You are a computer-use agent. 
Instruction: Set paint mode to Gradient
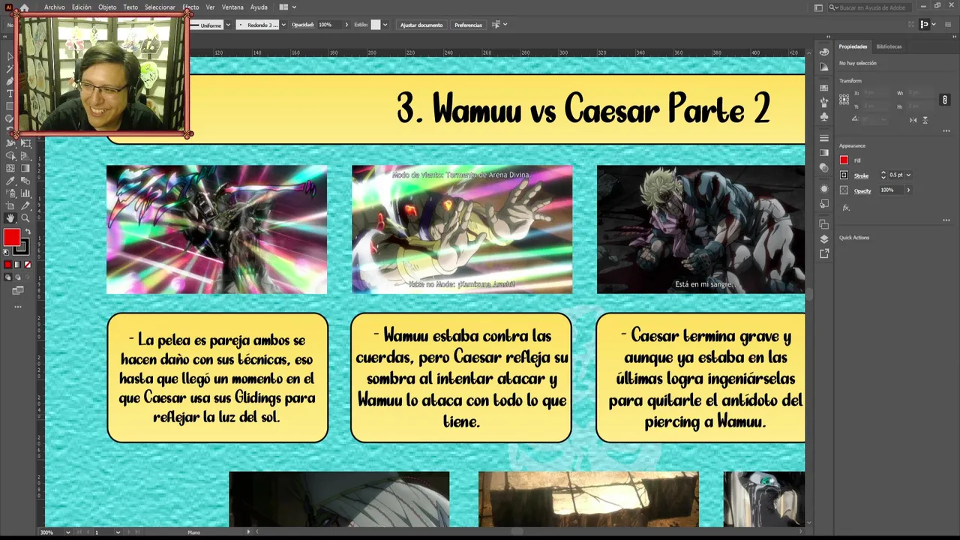[x=17, y=265]
